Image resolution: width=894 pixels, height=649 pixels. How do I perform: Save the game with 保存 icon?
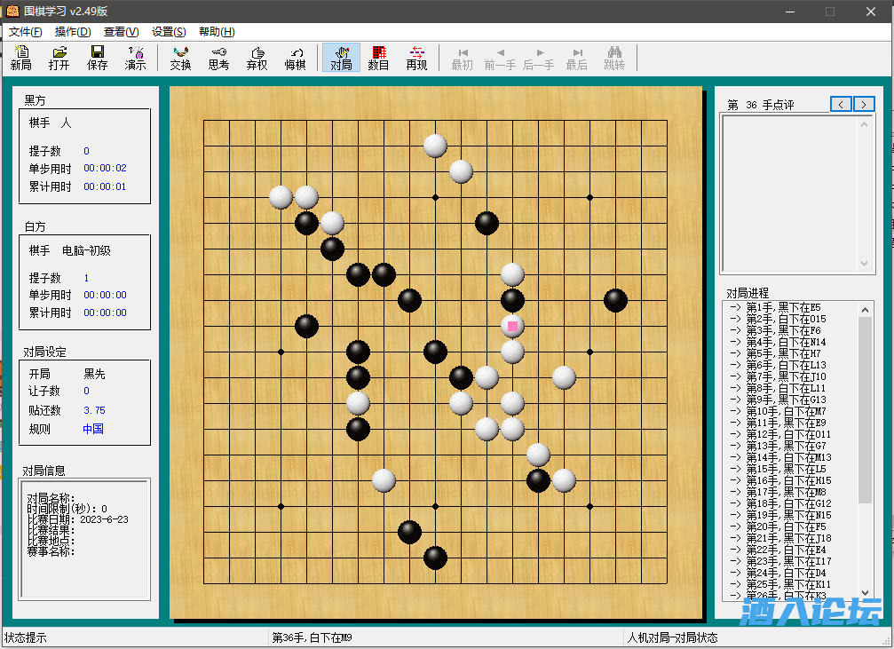coord(98,58)
